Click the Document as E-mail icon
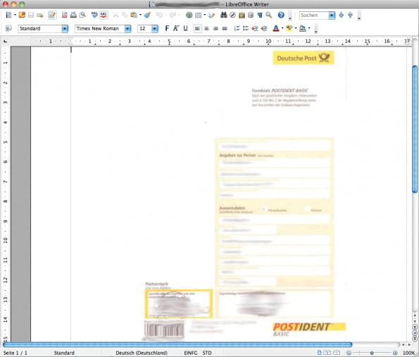This screenshot has height=357, width=419. 40,15
